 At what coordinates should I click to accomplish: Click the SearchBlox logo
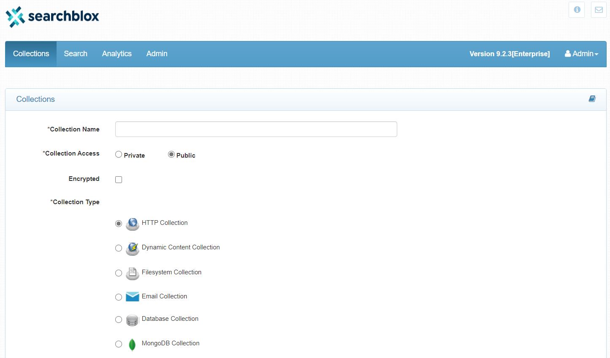52,17
